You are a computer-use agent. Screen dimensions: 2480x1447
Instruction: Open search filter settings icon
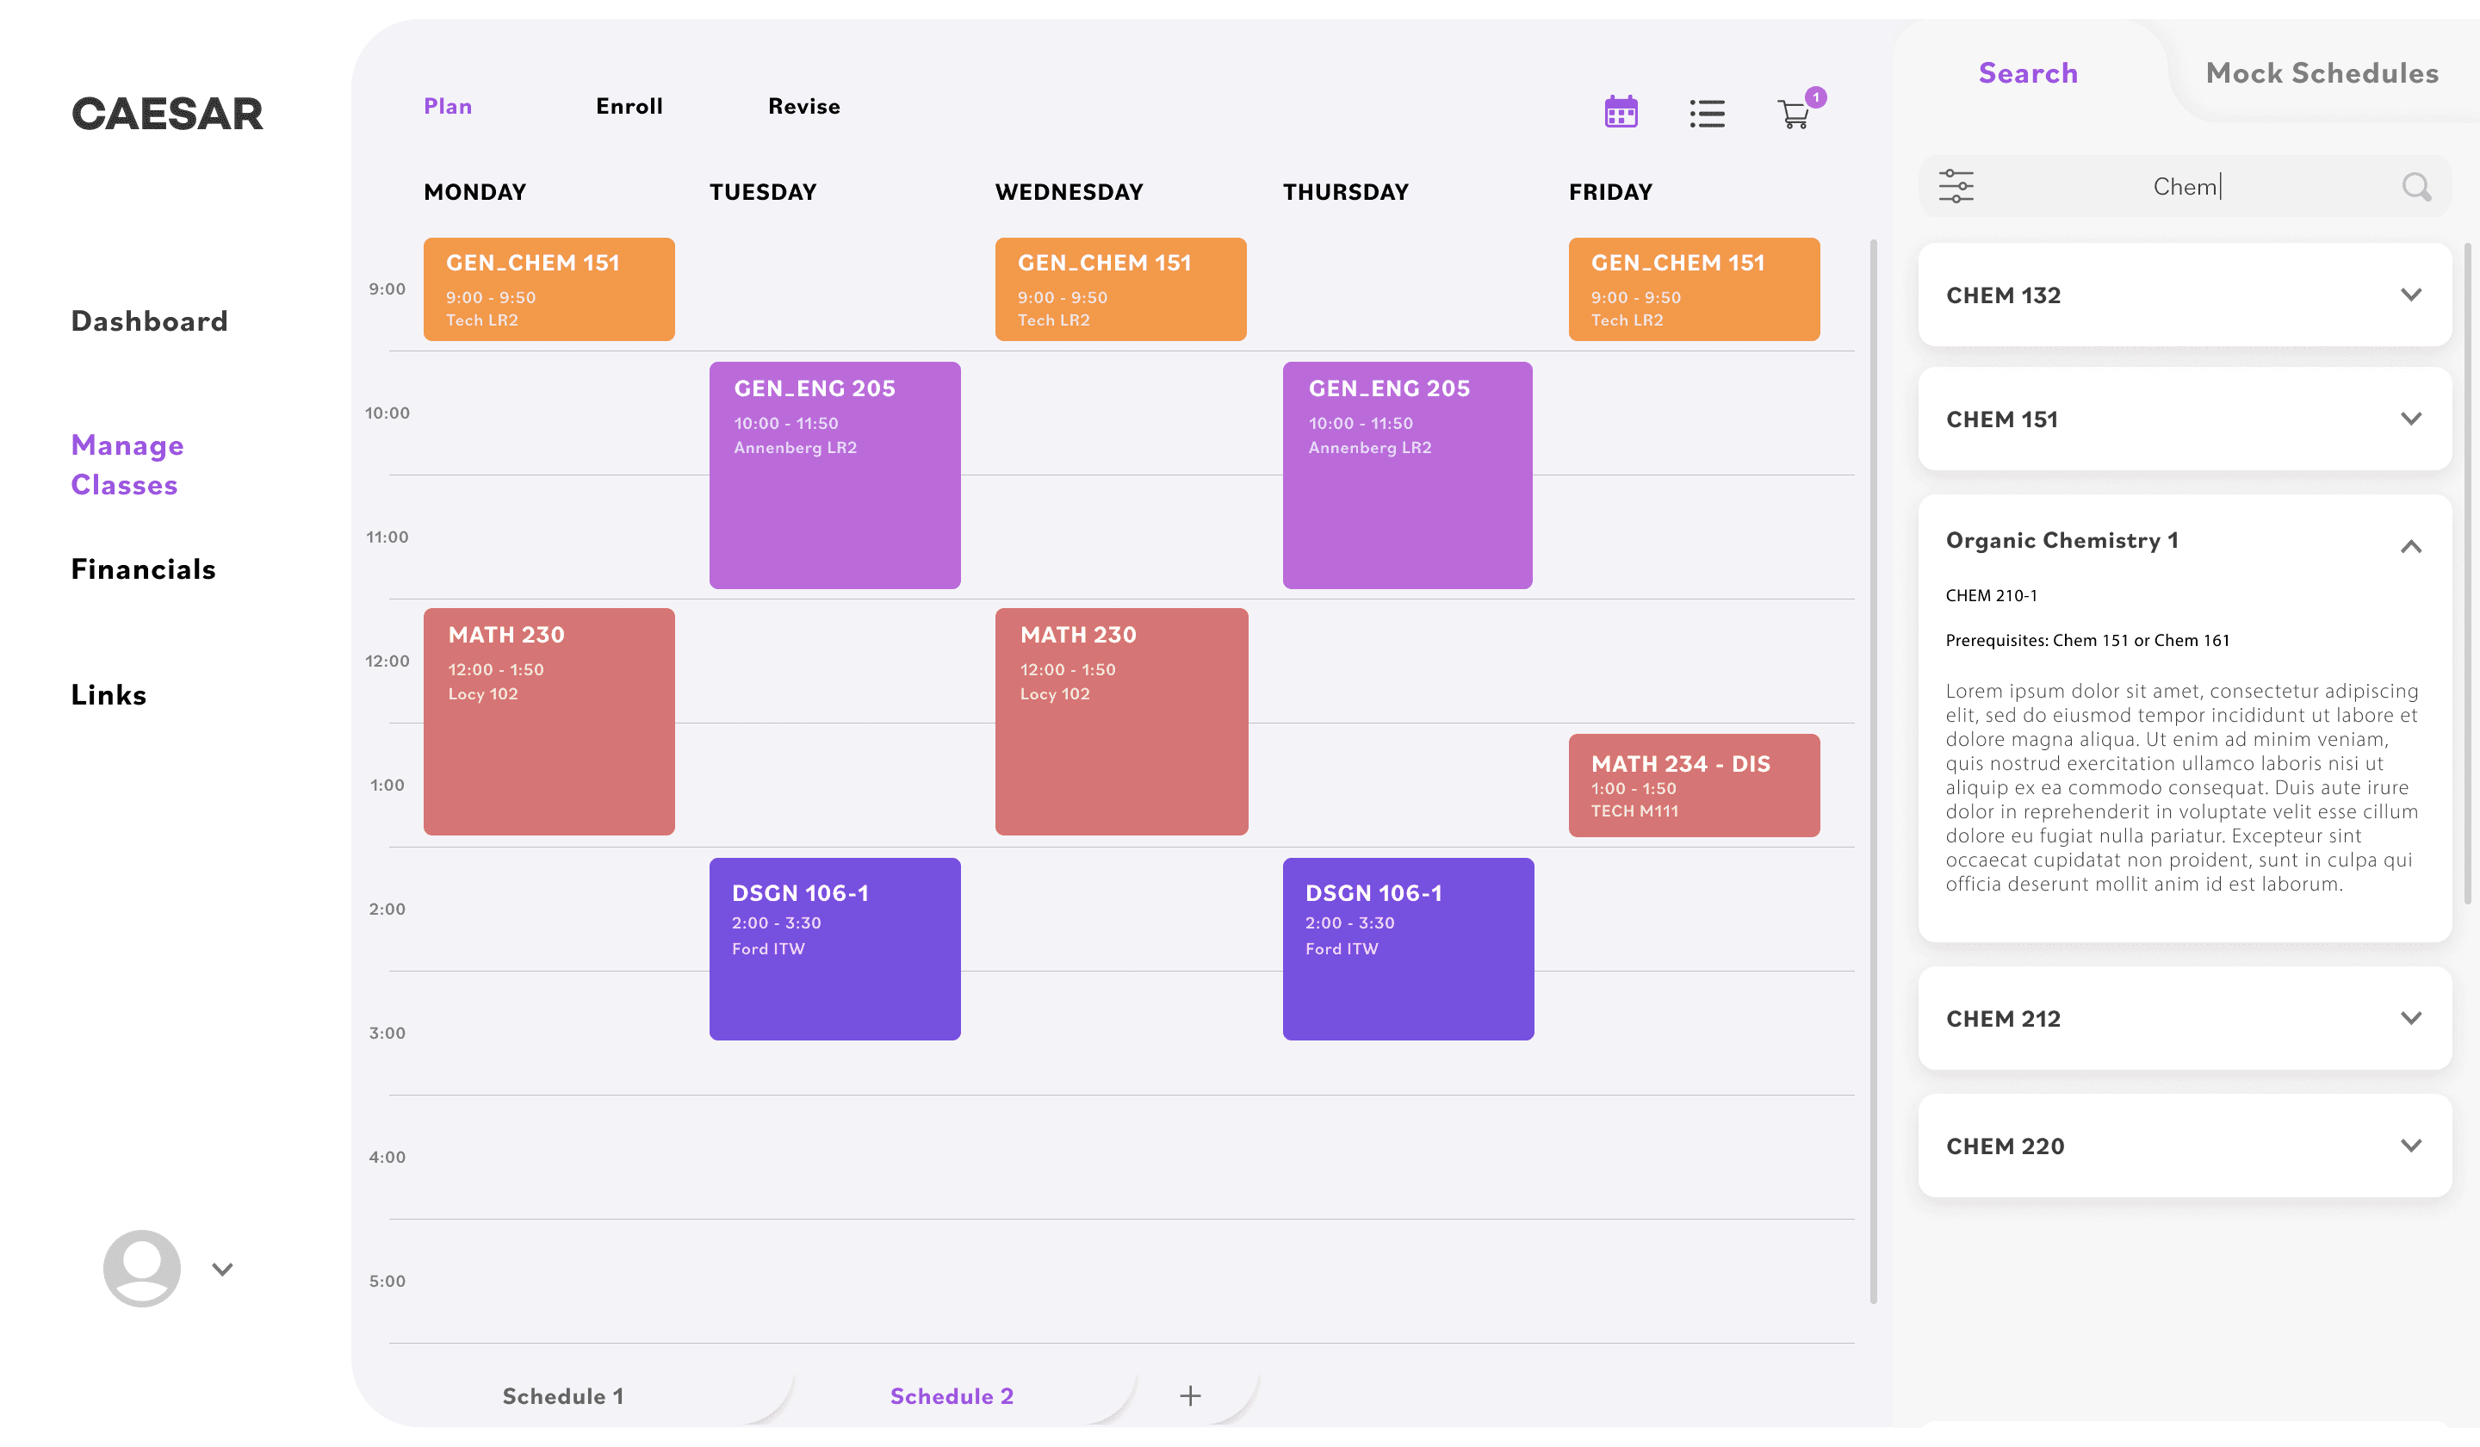point(1956,186)
